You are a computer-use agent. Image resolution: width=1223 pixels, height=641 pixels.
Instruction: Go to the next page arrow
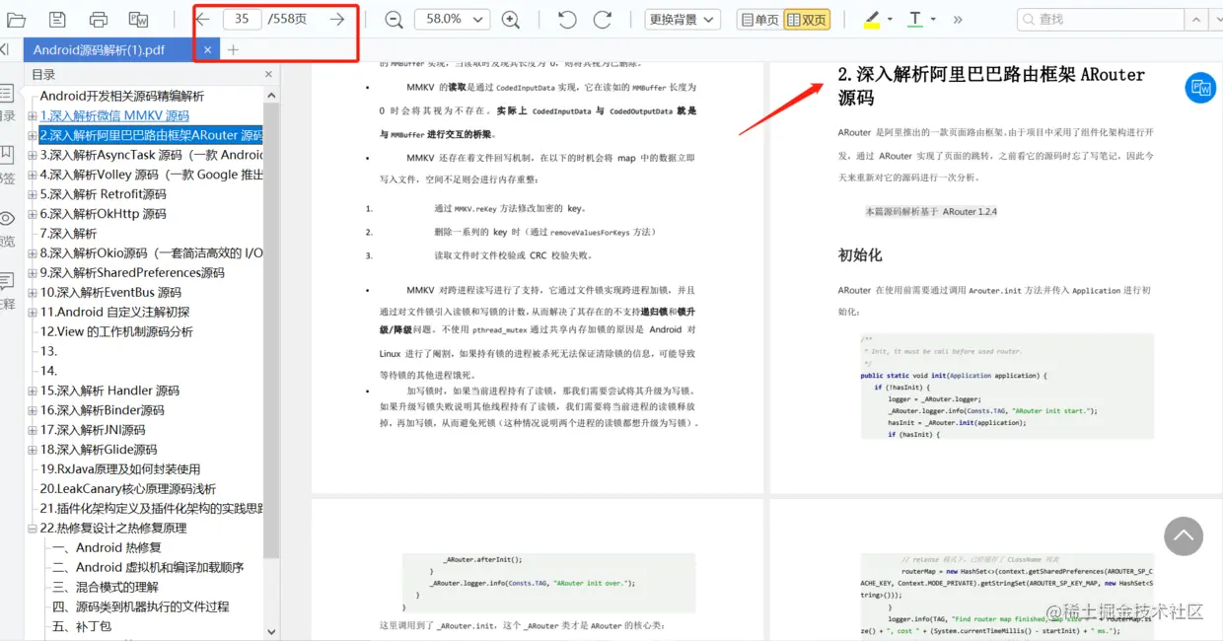pos(337,19)
